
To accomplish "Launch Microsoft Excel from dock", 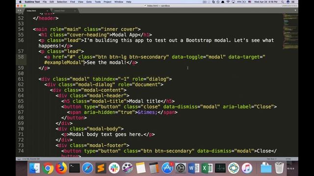I will pyautogui.click(x=207, y=168).
